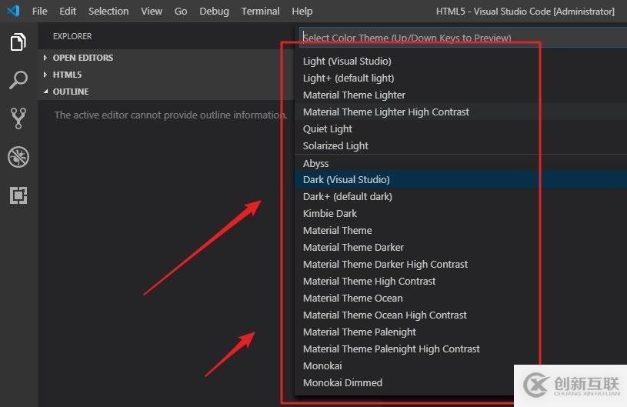
Task: Apply the Abyss theme
Action: point(461,163)
